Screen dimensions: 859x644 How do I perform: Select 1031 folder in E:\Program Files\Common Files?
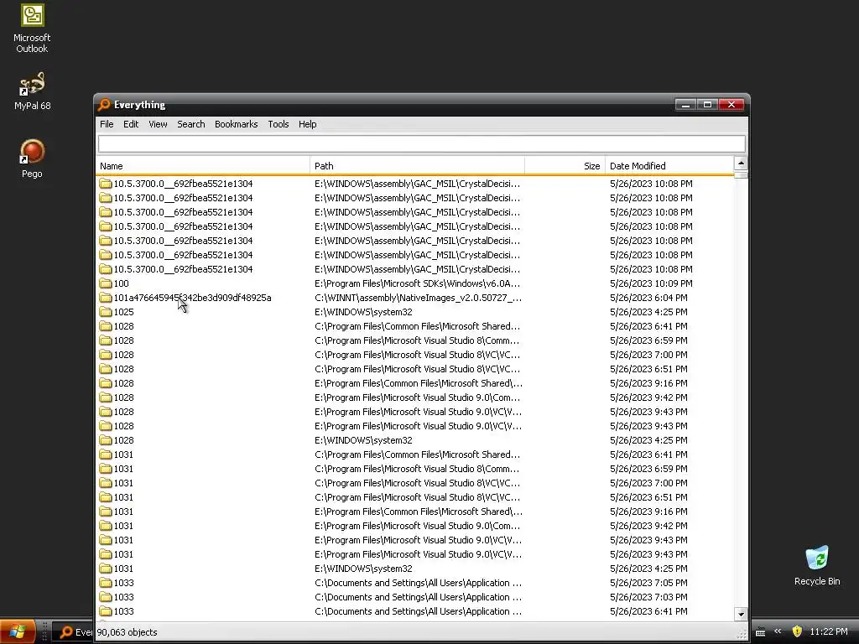[123, 512]
